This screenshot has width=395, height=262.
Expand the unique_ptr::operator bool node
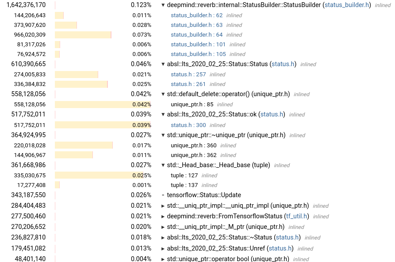tap(163, 259)
